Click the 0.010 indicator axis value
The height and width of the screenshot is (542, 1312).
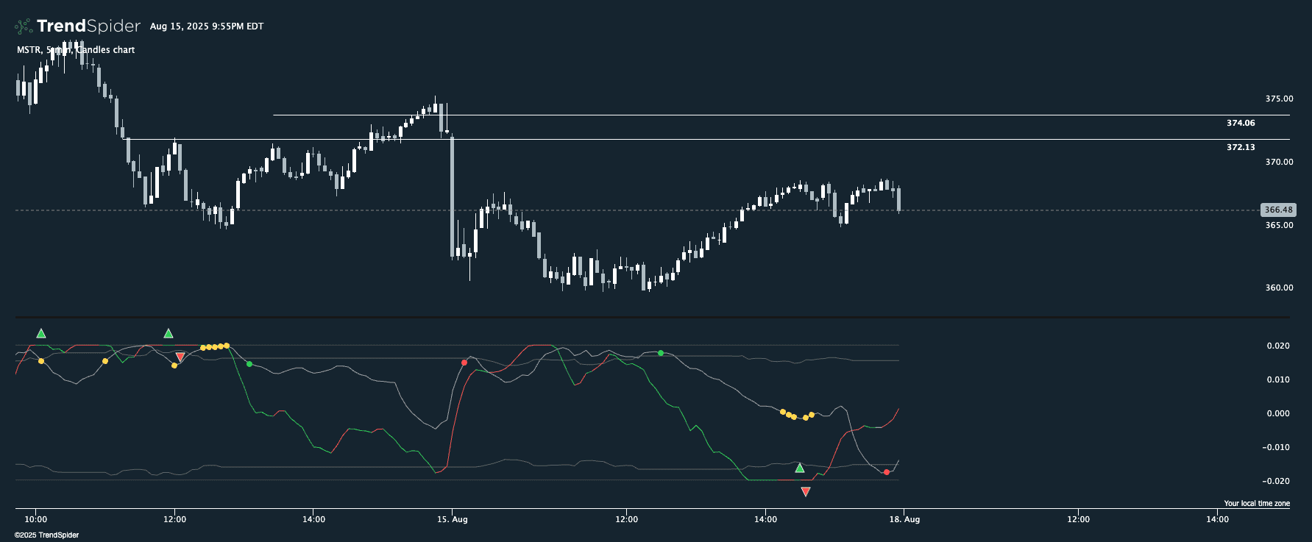1278,379
